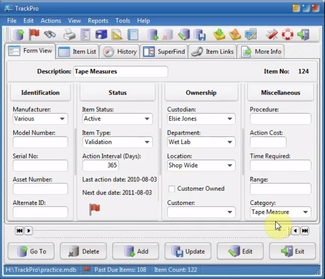
Task: Click the Go To database arrow toolbar icon
Action: coord(19,34)
